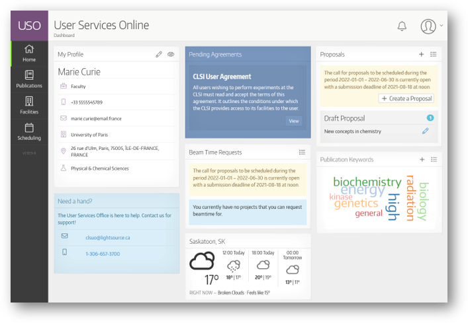The height and width of the screenshot is (323, 468).
Task: Click biology keyword in word cloud
Action: tap(424, 201)
